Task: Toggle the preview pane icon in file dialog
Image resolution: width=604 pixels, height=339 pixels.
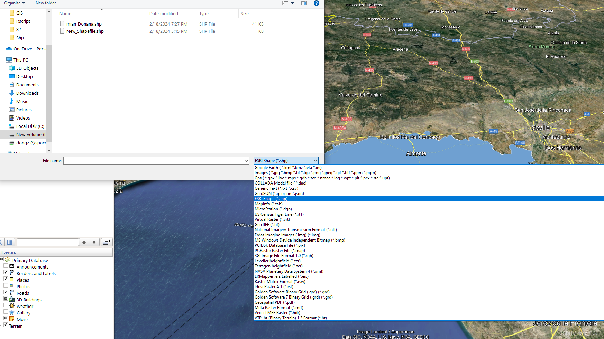Action: [304, 3]
